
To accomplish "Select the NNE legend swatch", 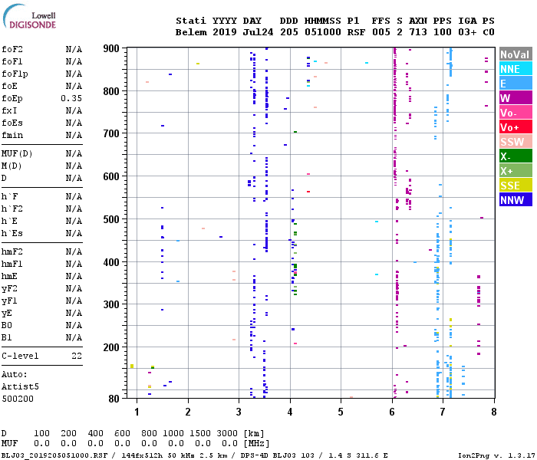I will pyautogui.click(x=516, y=69).
